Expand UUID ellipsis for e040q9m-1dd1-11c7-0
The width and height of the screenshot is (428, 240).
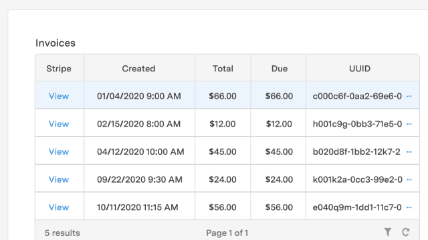(x=409, y=207)
